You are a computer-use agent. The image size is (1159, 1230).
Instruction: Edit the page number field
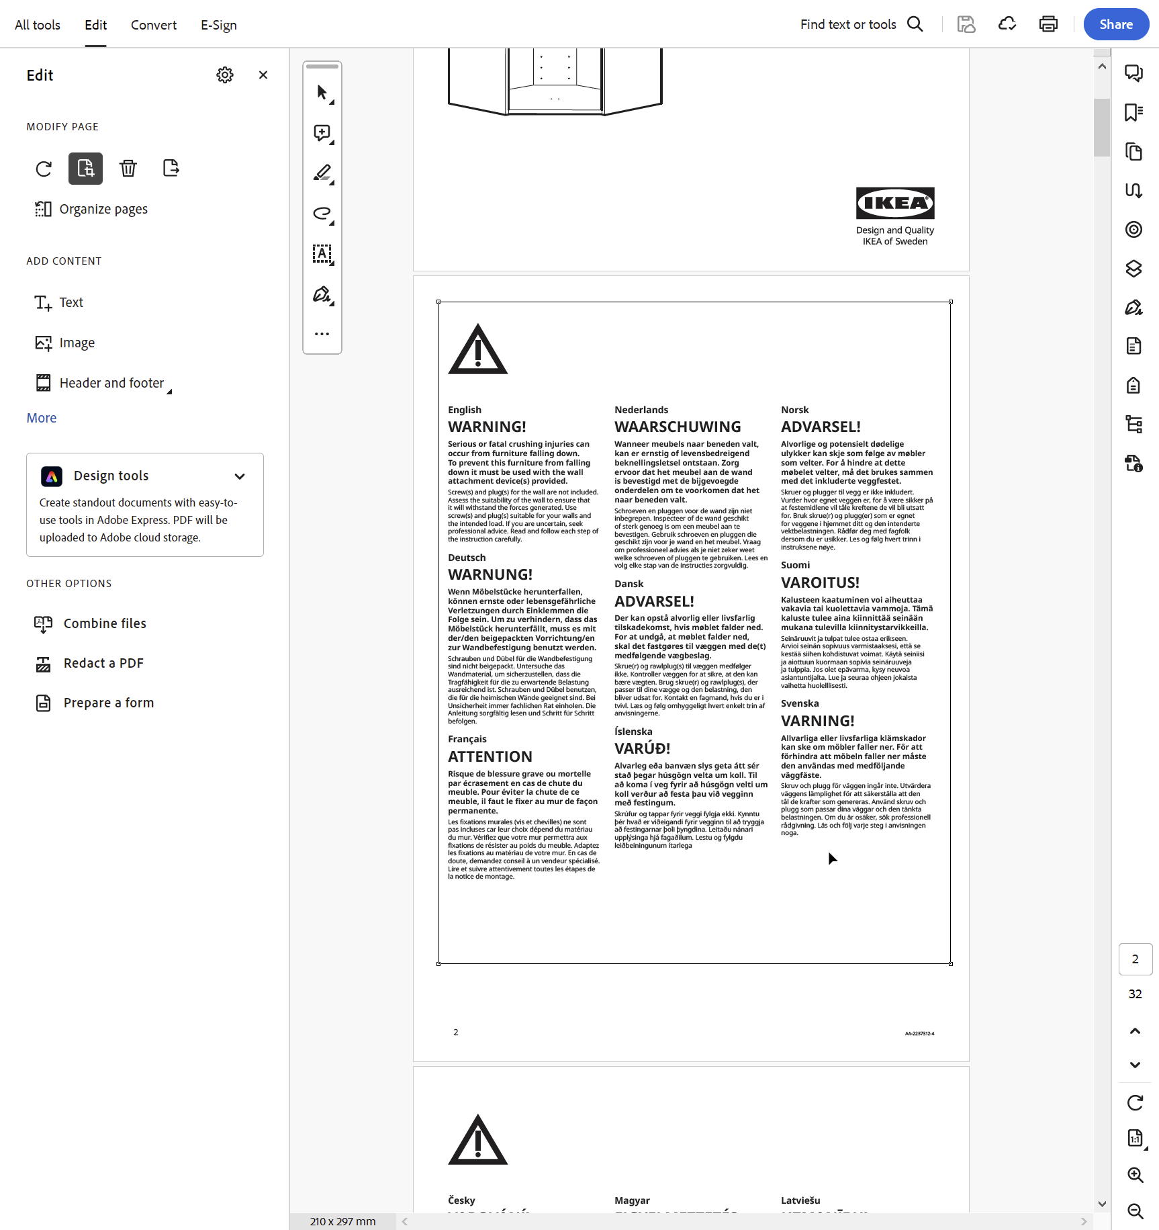1135,959
